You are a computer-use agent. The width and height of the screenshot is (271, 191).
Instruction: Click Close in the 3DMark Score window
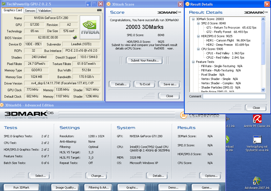click(169, 96)
